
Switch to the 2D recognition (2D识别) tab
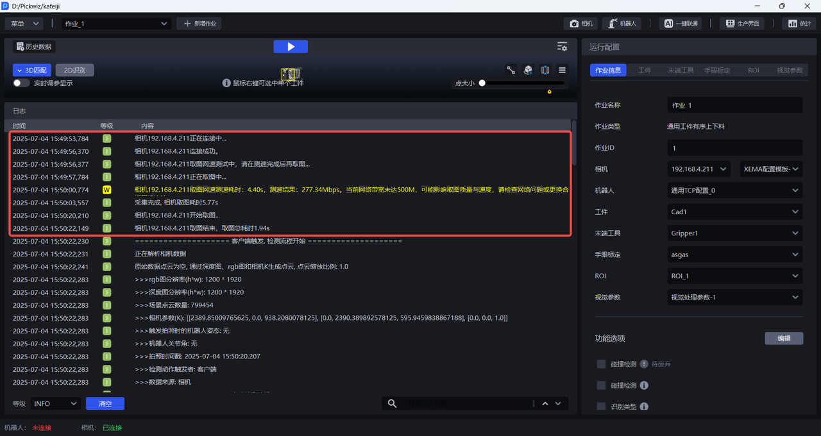74,71
